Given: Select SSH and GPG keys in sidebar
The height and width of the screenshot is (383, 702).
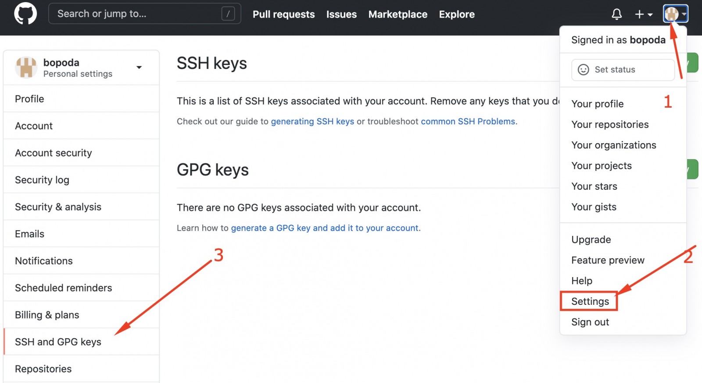Looking at the screenshot, I should point(58,342).
